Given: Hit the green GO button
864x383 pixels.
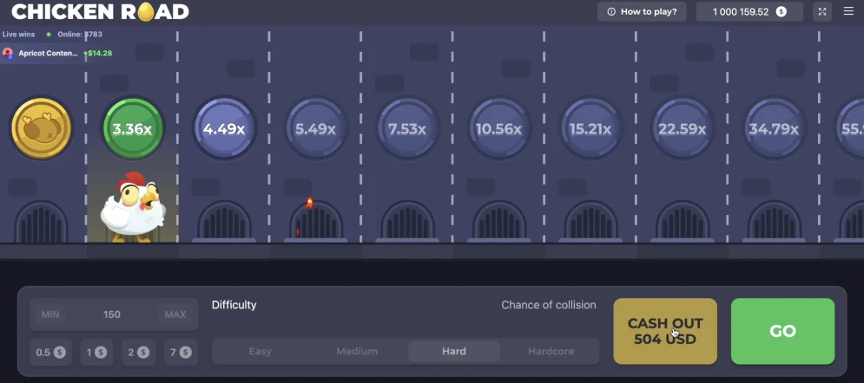Looking at the screenshot, I should [782, 331].
